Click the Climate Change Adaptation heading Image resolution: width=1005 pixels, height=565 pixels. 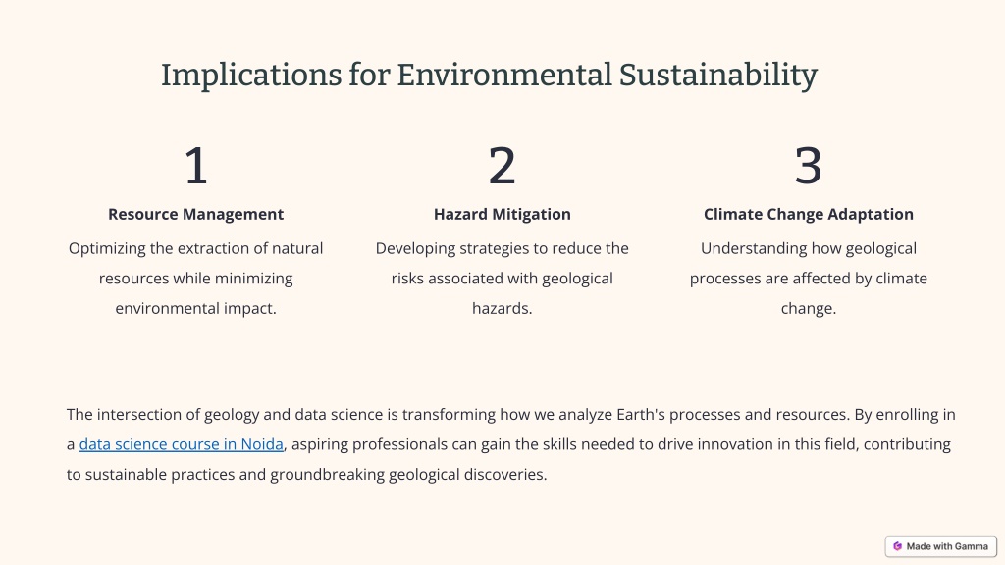pyautogui.click(x=809, y=214)
